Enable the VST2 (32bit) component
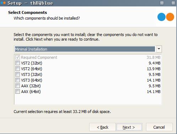The width and height of the screenshot is (177, 134). point(17,63)
